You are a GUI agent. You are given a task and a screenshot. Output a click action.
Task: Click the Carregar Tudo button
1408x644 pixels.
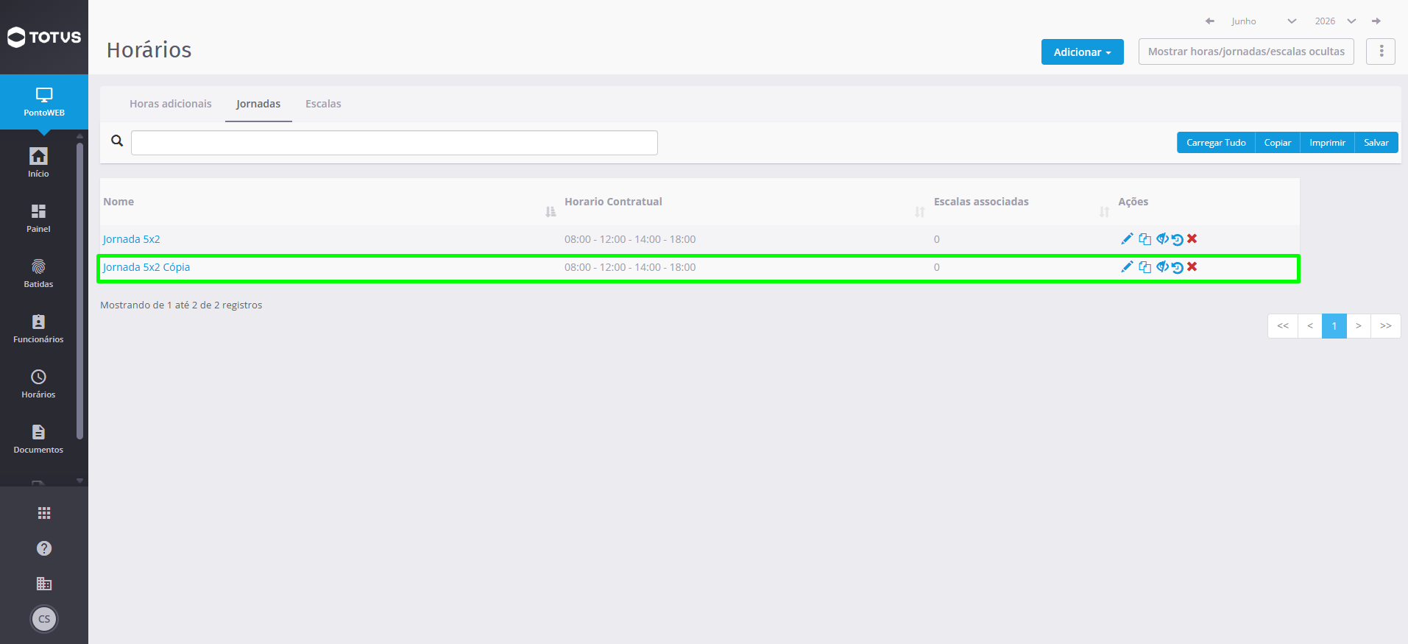click(x=1216, y=143)
